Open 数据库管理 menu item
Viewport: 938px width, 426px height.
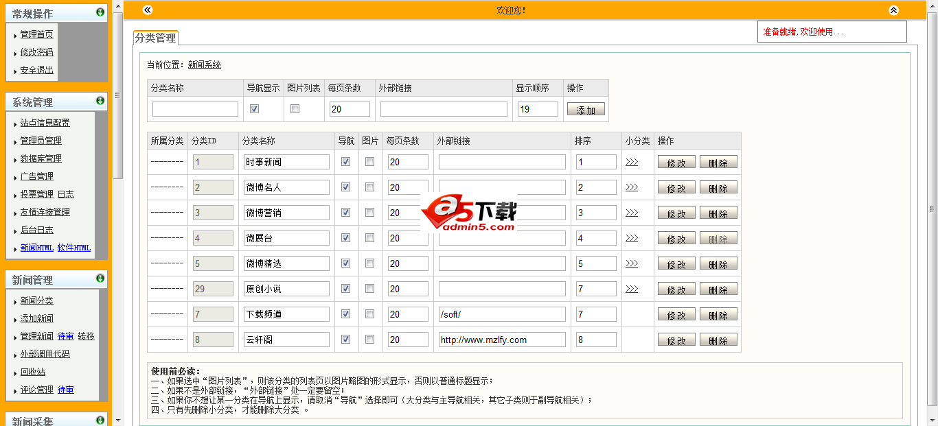[41, 158]
